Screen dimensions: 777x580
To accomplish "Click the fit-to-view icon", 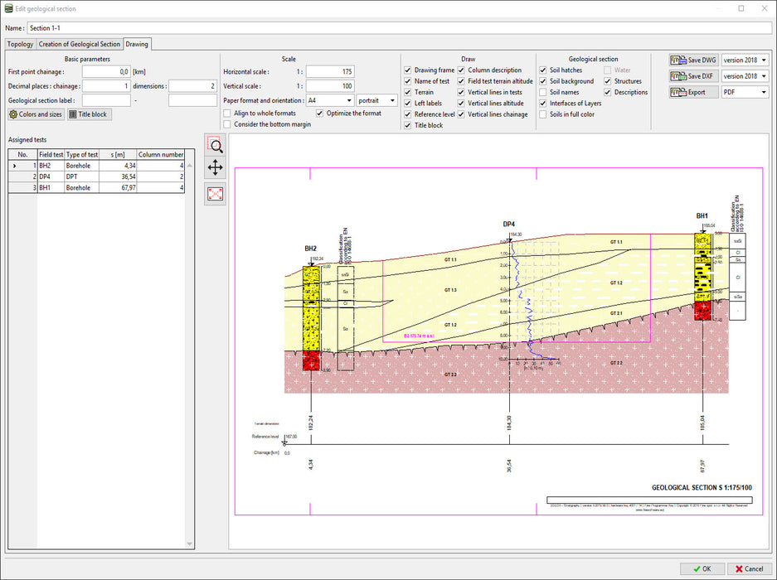I will tap(215, 194).
